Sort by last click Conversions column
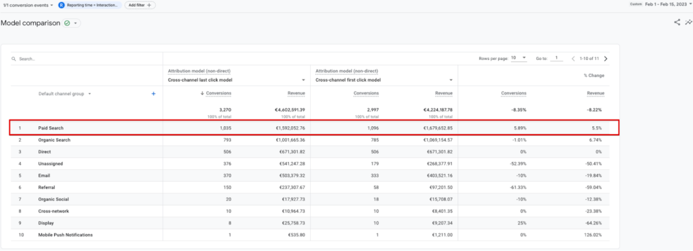693x251 pixels. (219, 93)
